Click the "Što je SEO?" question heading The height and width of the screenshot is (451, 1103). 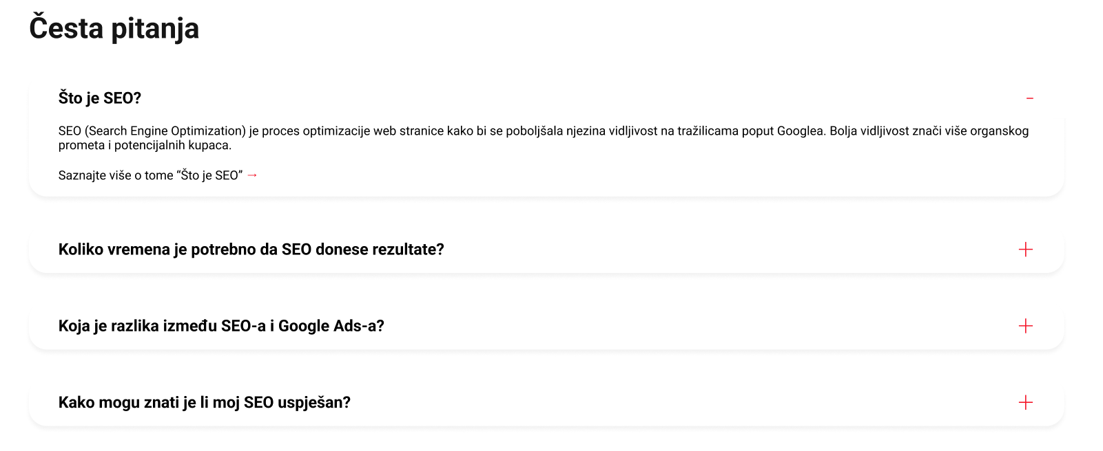tap(99, 98)
